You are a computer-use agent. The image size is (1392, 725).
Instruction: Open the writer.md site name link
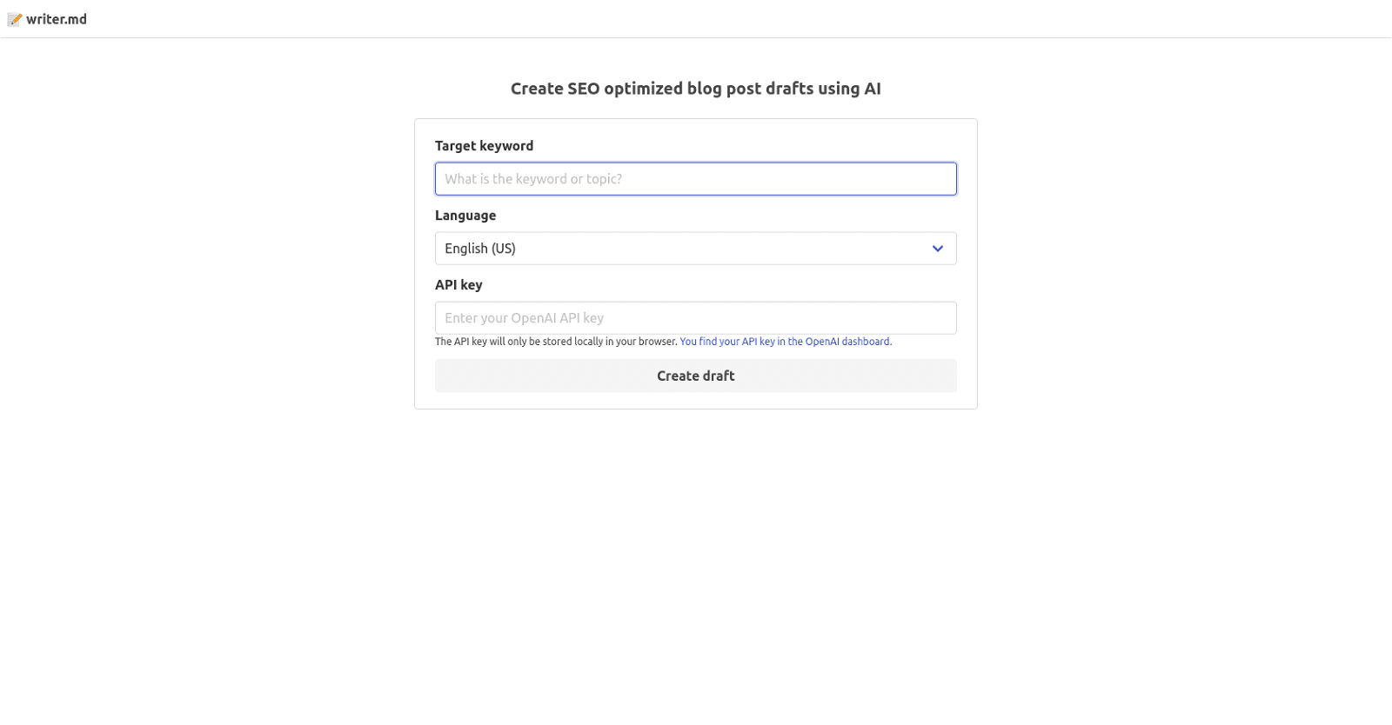(x=57, y=19)
